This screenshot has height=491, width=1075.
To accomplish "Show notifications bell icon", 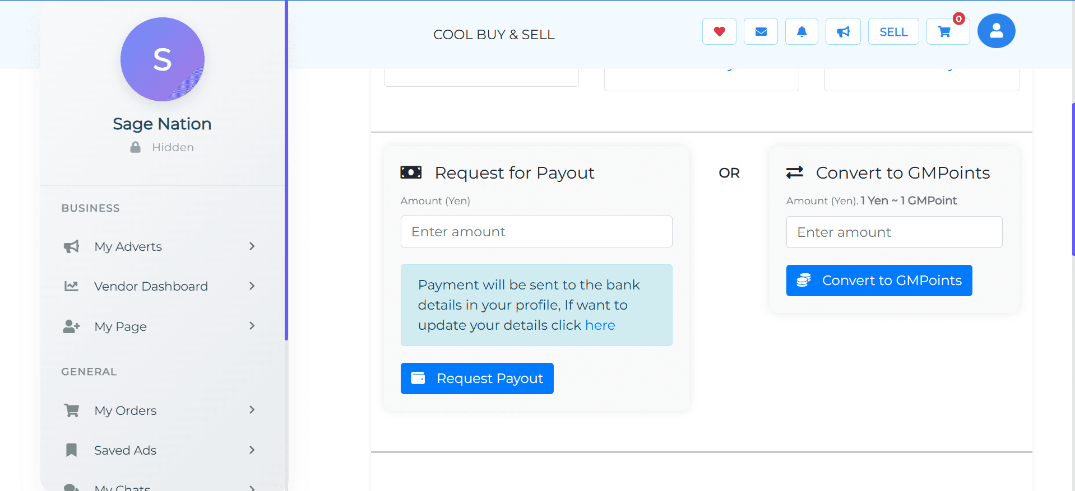I will click(x=801, y=31).
